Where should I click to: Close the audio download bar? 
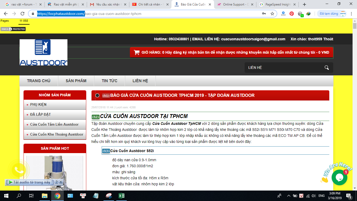[61, 182]
